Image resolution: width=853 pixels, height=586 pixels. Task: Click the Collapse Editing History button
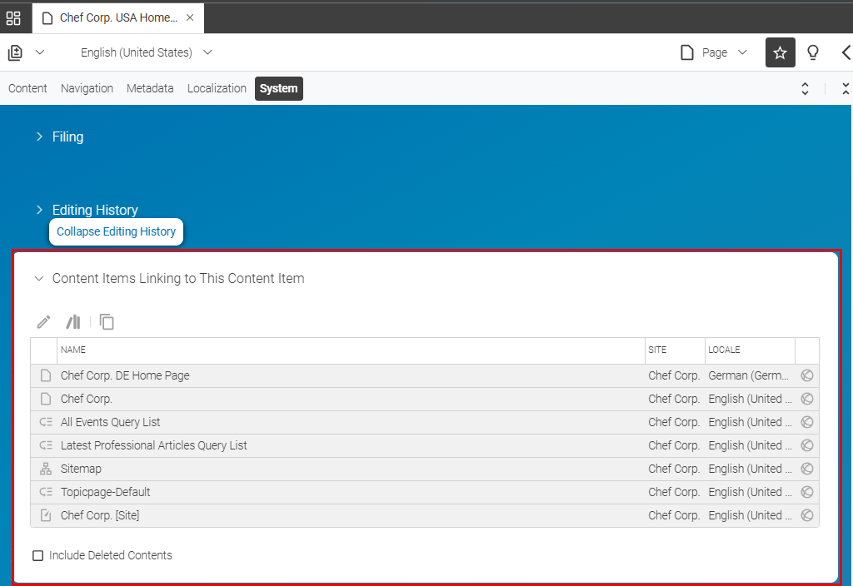[x=116, y=231]
